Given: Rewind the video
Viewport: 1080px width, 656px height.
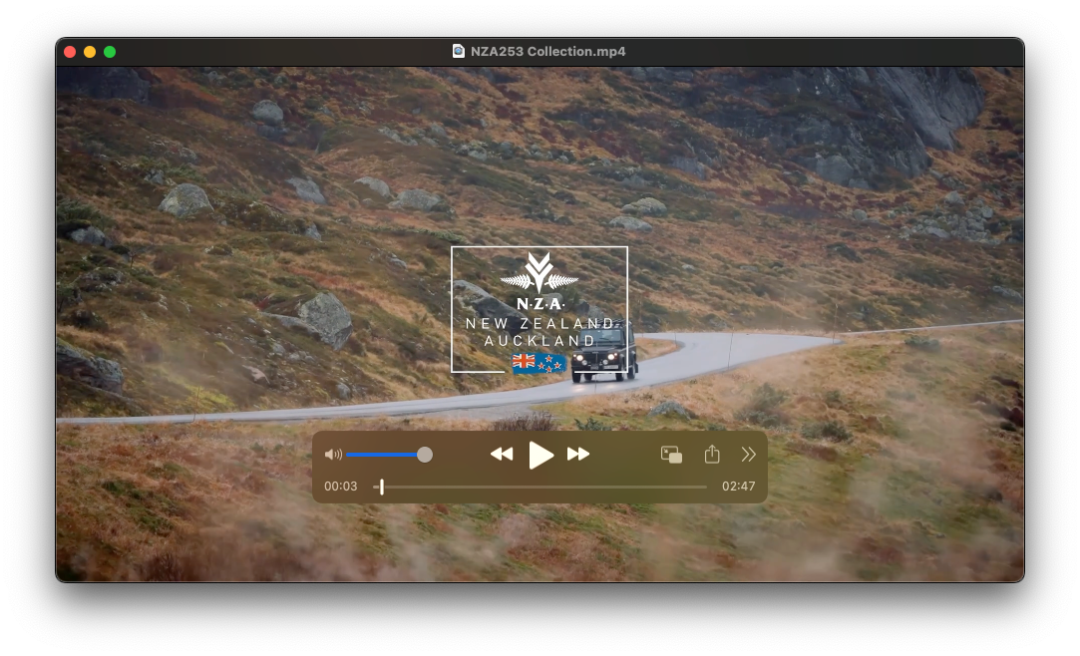Looking at the screenshot, I should click(502, 455).
